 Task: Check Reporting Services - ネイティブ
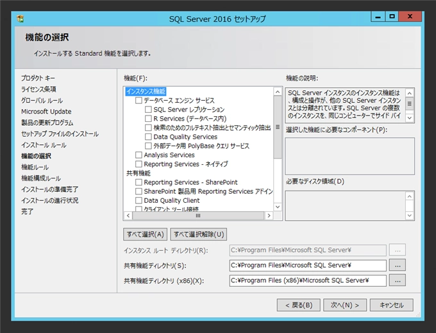coord(138,164)
